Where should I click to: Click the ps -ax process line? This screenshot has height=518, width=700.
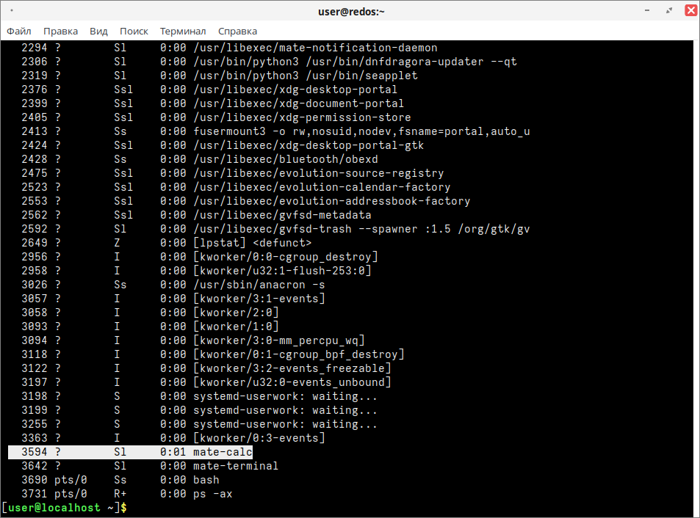[x=212, y=494]
